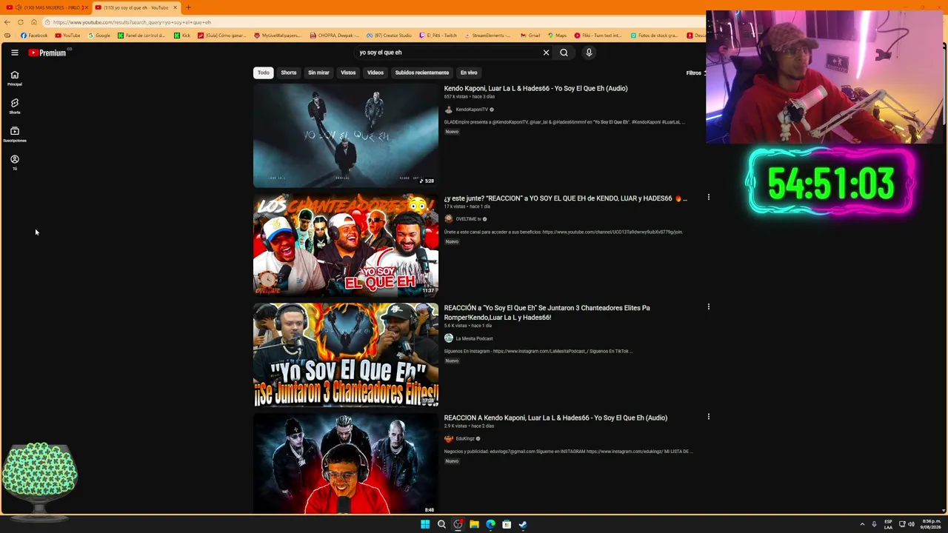Open Shorts in the left sidebar

[x=14, y=106]
